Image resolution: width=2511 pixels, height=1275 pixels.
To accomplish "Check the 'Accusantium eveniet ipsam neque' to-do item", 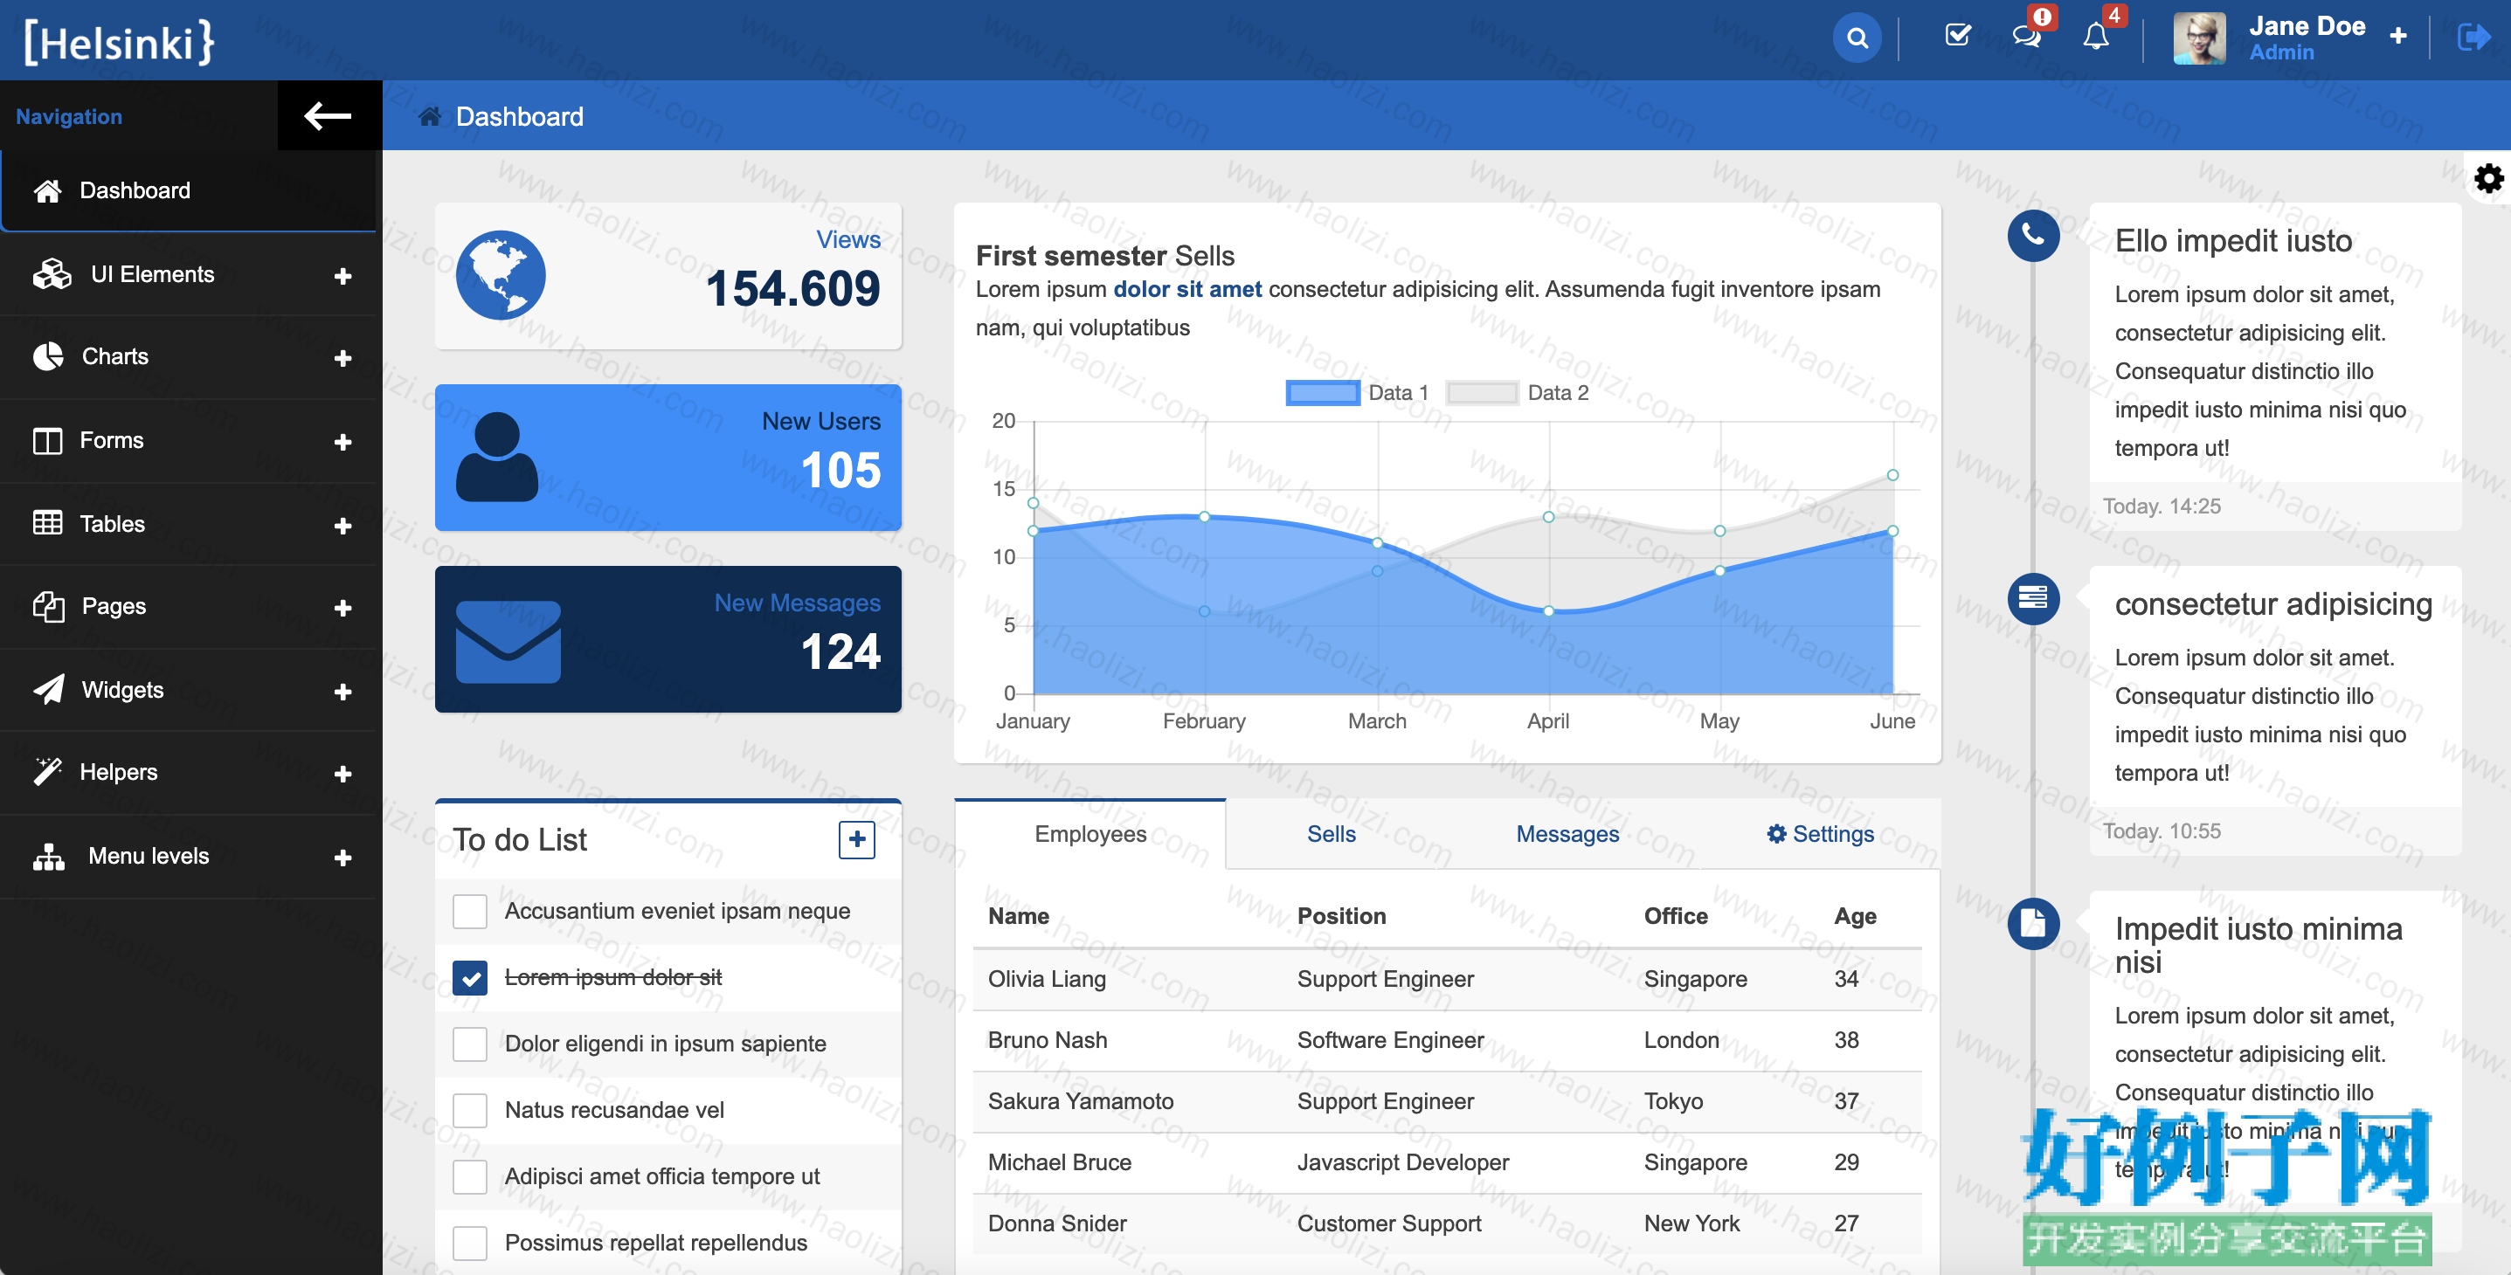I will [x=470, y=912].
